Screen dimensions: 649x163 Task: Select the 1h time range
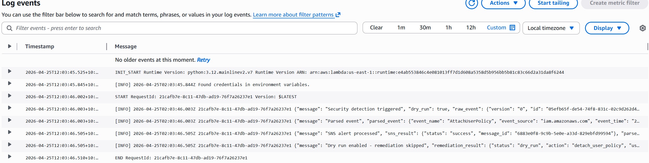click(x=448, y=28)
